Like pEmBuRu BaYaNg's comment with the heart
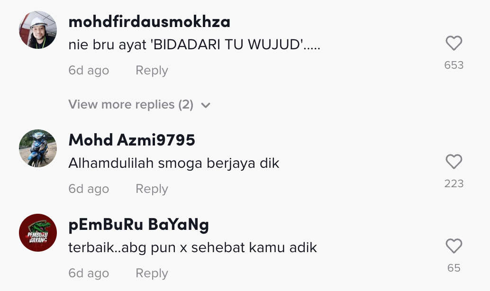Image resolution: width=490 pixels, height=291 pixels. [x=454, y=246]
